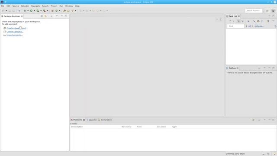
Task: Toggle Categorized presentation in Task List
Action: 238,21
